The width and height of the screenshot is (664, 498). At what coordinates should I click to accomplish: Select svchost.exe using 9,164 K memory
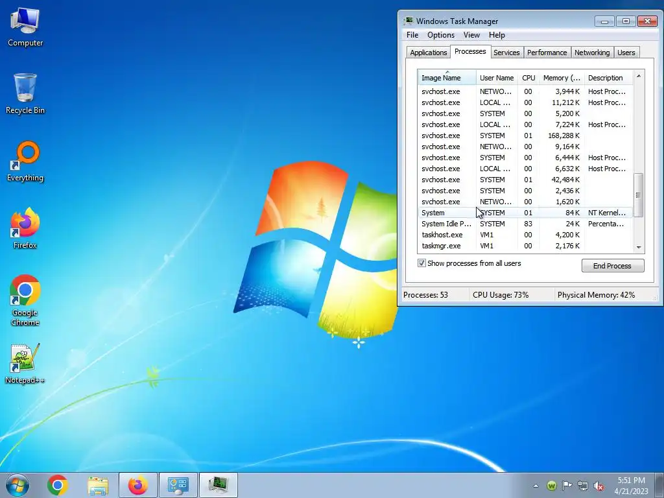pyautogui.click(x=525, y=147)
